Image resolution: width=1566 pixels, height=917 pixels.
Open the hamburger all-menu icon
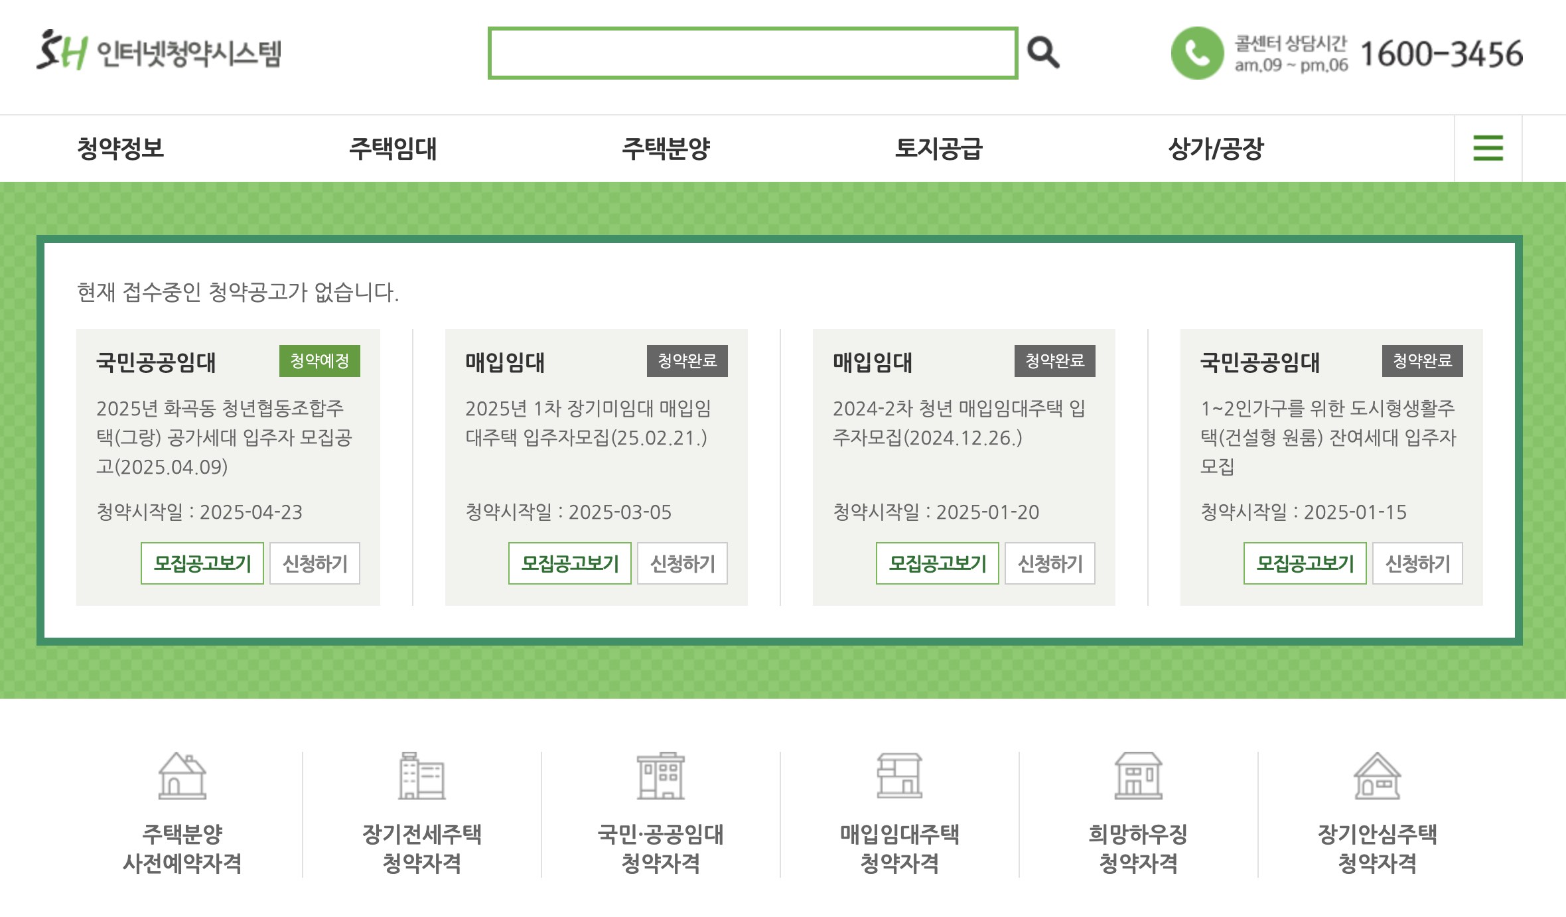[1488, 148]
